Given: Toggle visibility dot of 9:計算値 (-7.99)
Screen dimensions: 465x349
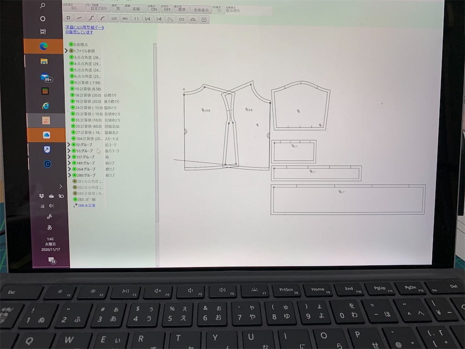Looking at the screenshot, I should tap(72, 83).
